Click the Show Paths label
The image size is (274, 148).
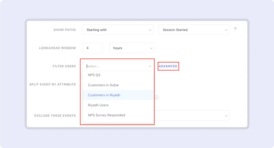(65, 30)
